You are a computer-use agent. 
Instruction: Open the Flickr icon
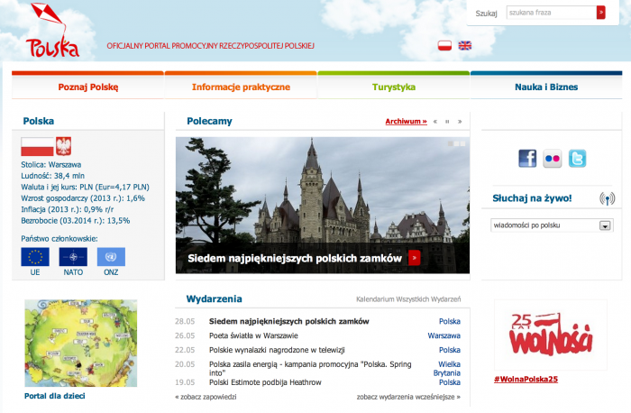pos(552,158)
